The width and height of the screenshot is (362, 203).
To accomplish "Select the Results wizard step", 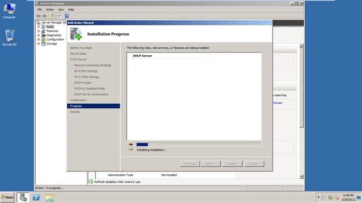I will (75, 112).
